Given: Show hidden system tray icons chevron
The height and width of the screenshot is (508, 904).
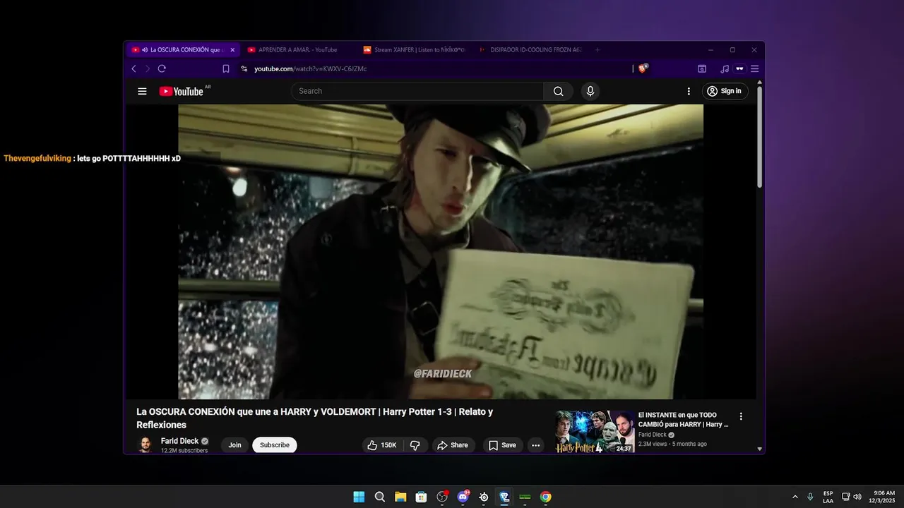Looking at the screenshot, I should [x=795, y=497].
